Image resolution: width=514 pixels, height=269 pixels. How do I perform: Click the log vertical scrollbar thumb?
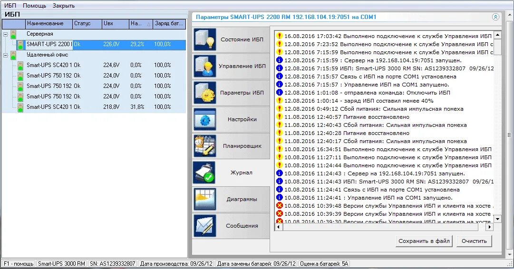click(x=497, y=47)
